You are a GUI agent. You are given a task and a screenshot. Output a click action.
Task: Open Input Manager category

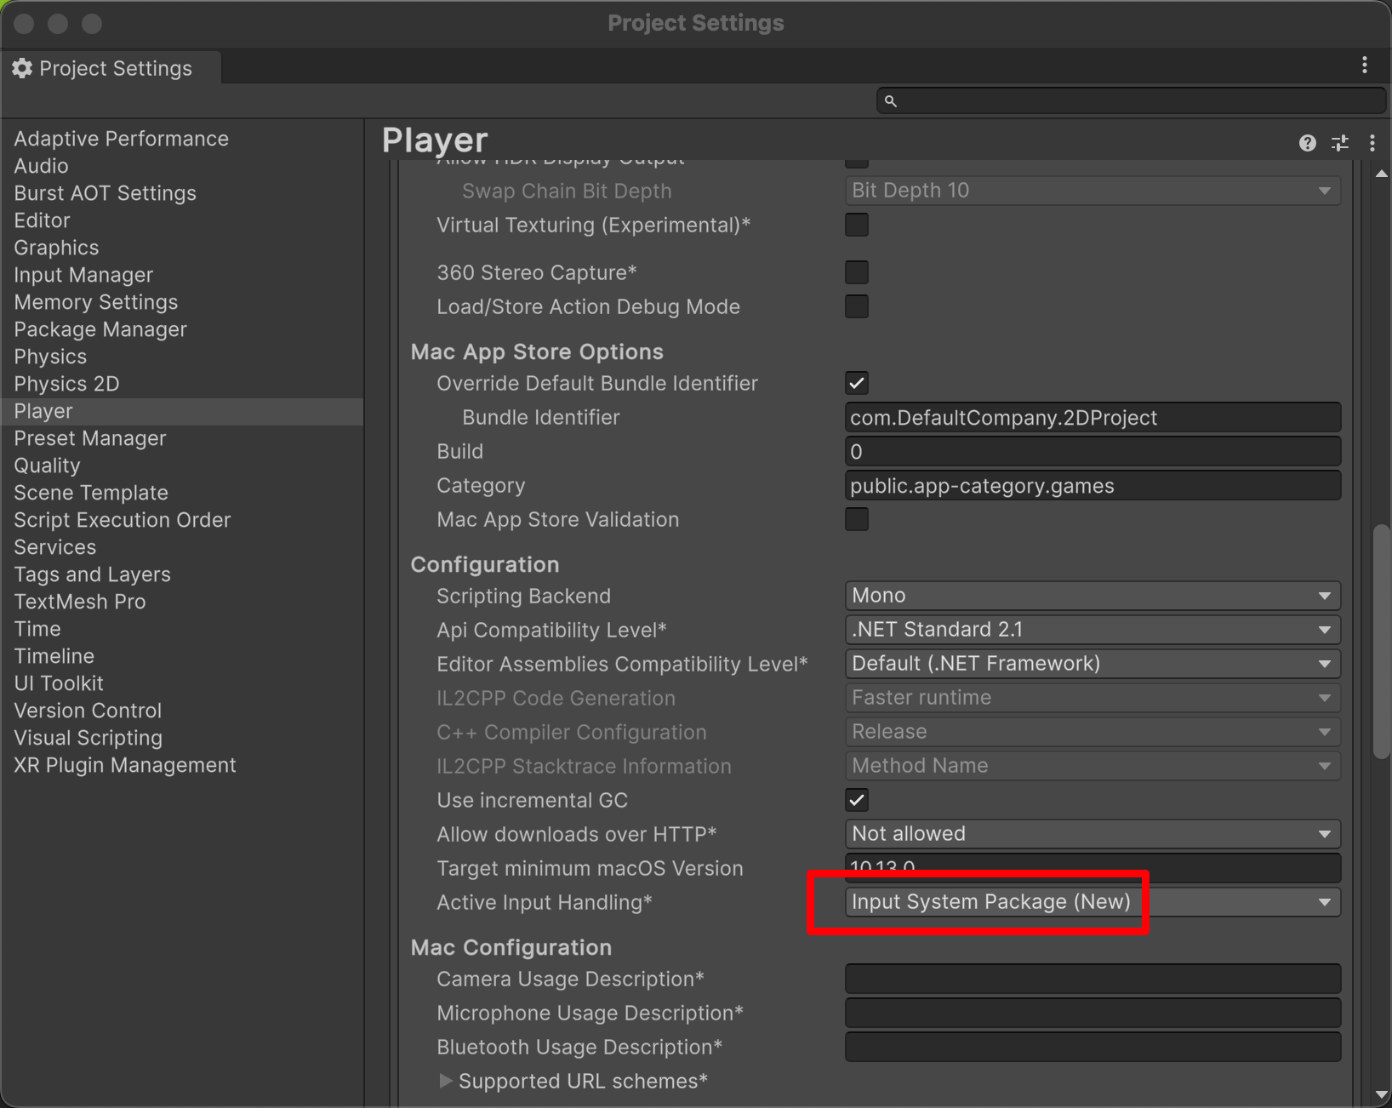pyautogui.click(x=83, y=275)
